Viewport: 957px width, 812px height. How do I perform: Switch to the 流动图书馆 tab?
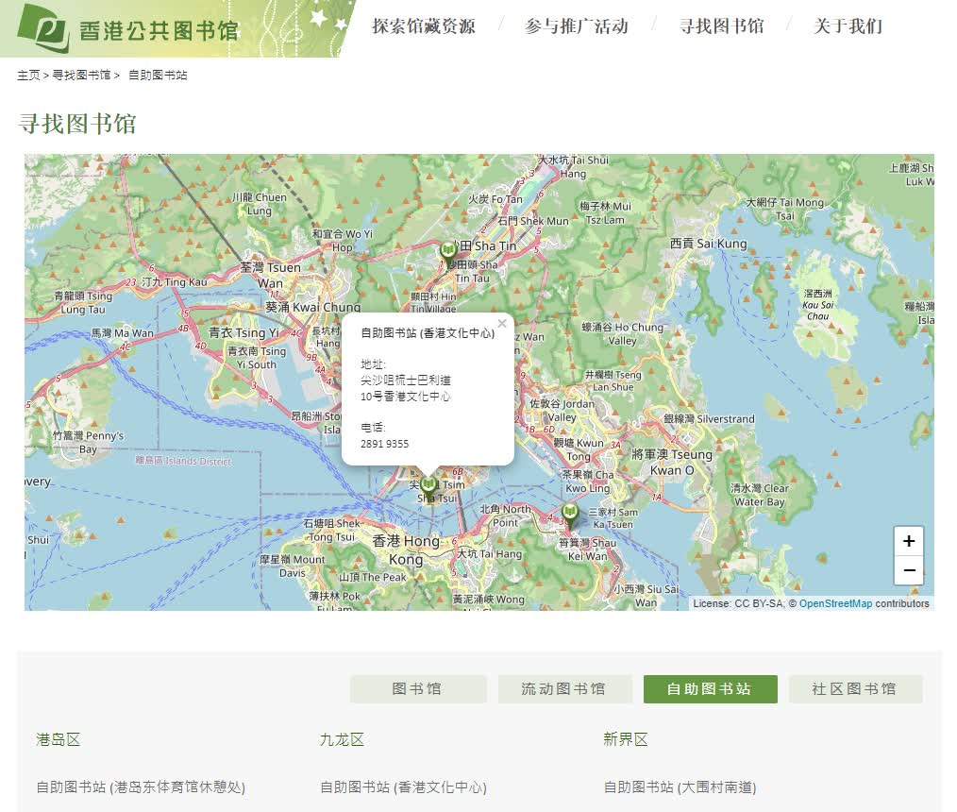point(563,689)
